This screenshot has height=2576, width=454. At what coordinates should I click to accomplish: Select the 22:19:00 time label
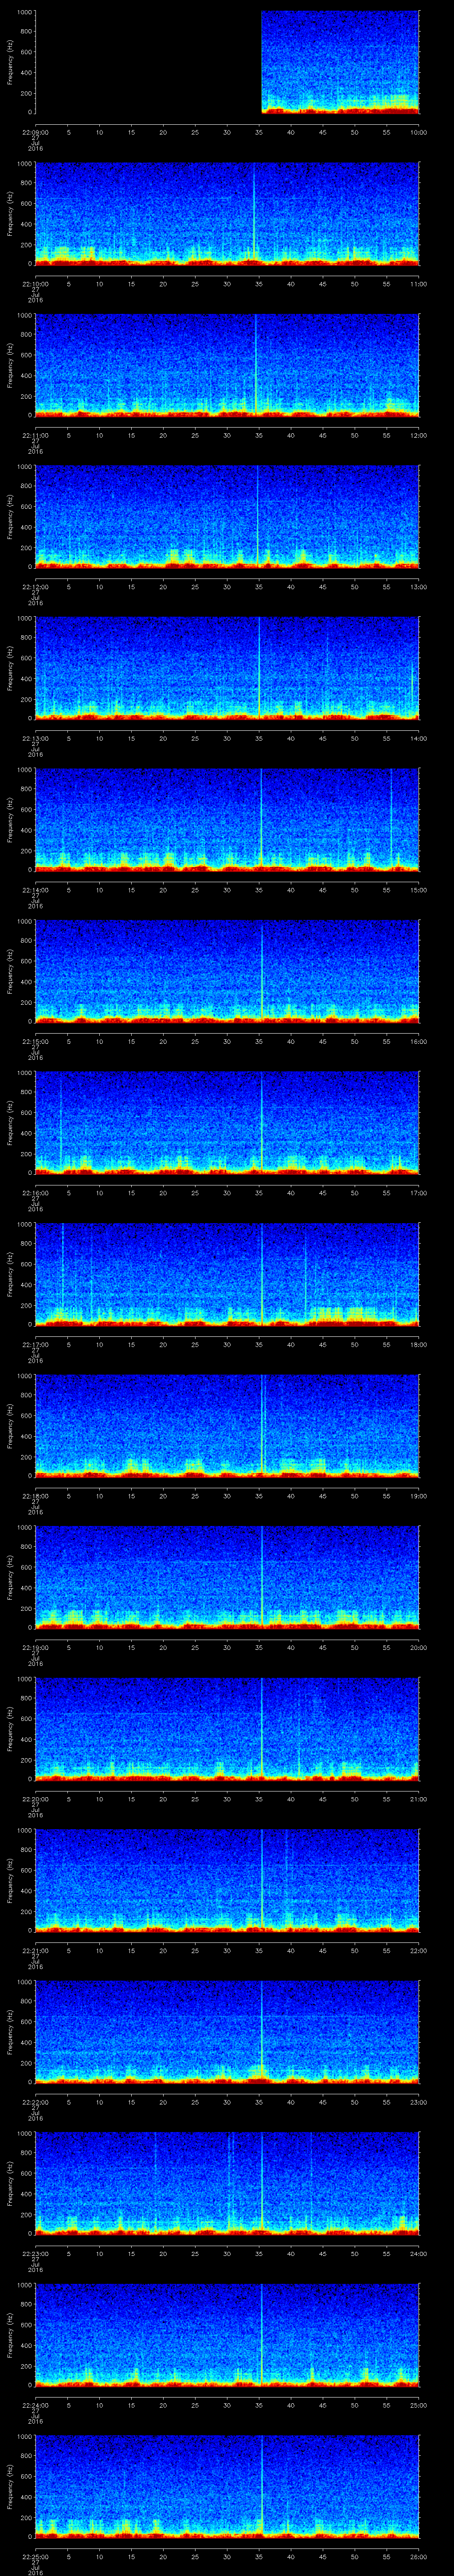click(x=36, y=1648)
